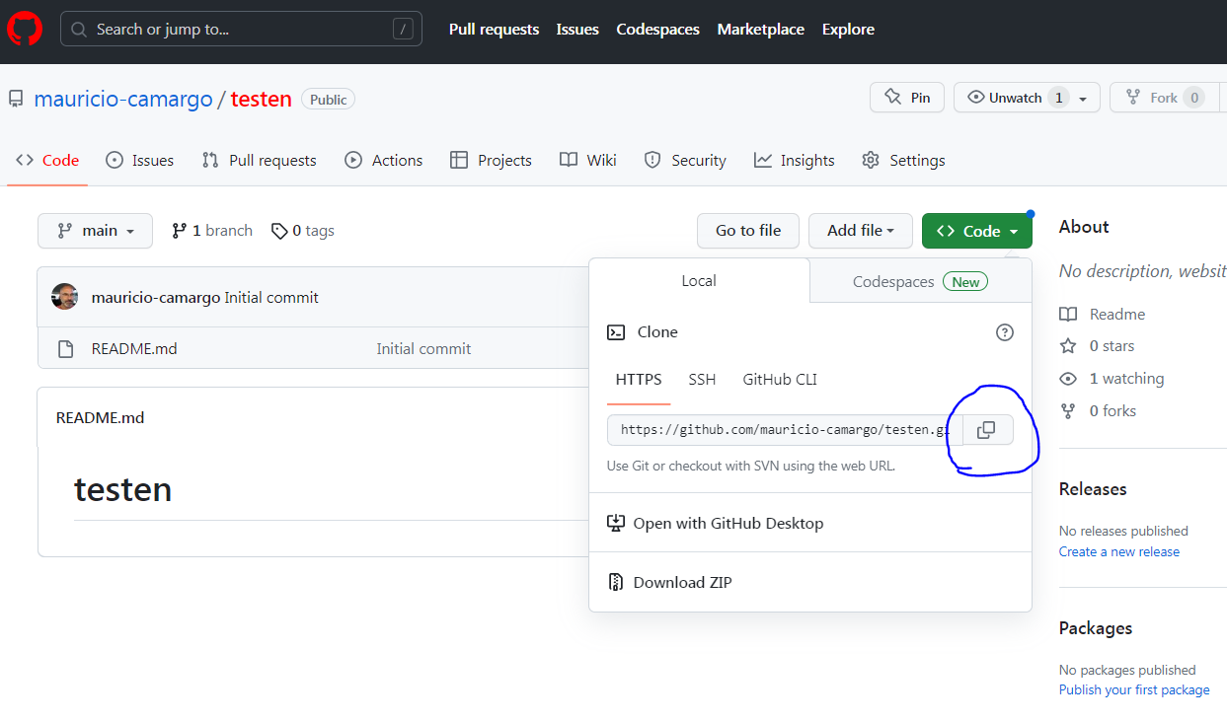The width and height of the screenshot is (1227, 722).
Task: Choose the SSH clone option
Action: tap(702, 380)
